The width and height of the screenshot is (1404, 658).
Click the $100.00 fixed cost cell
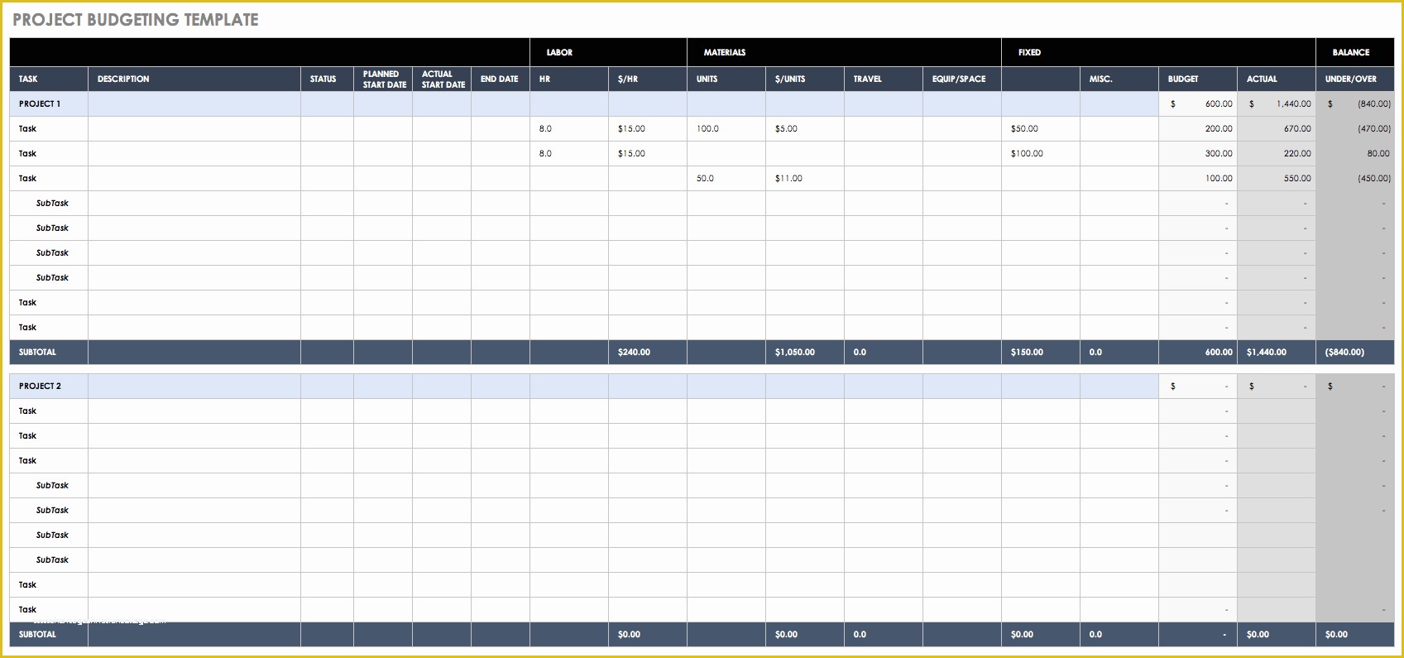pyautogui.click(x=1041, y=153)
